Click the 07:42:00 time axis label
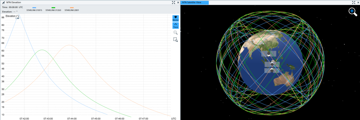This screenshot has height=120, width=360. [24, 119]
